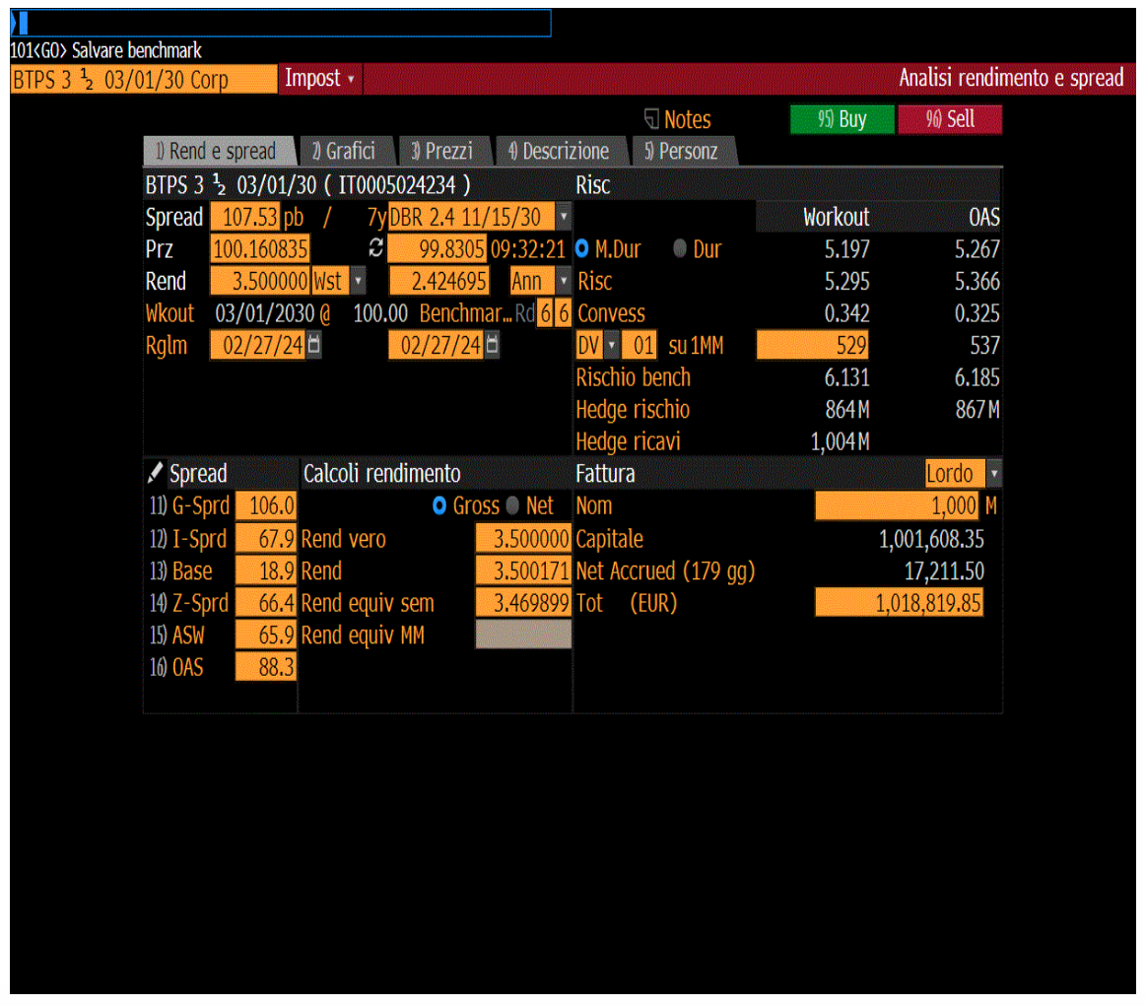This screenshot has height=1005, width=1145.
Task: Click the Analisi rendimento e spread title
Action: pos(1011,78)
